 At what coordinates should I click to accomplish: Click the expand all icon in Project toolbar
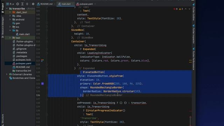[x=22, y=4]
